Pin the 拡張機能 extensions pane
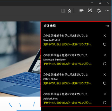This screenshot has height=111, width=112. 107,26
